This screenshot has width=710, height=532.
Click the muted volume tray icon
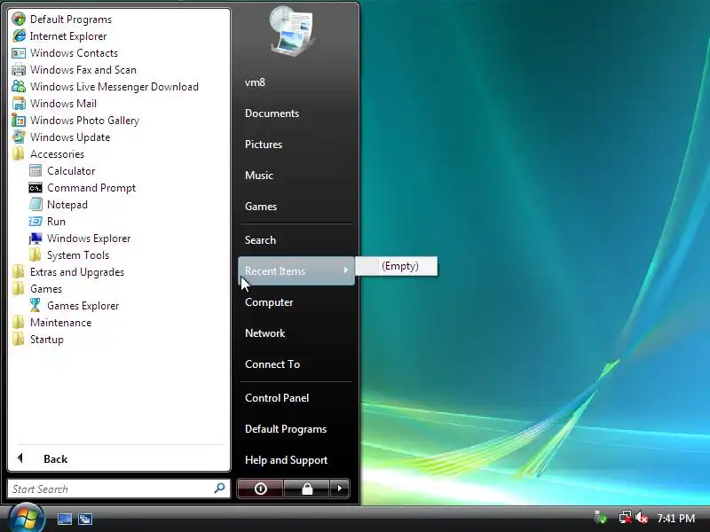coord(642,518)
